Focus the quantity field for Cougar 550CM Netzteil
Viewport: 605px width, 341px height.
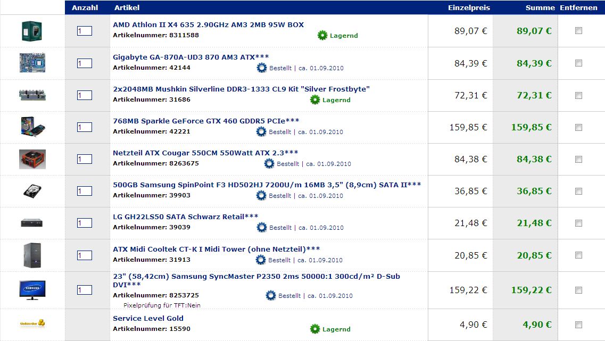point(85,159)
